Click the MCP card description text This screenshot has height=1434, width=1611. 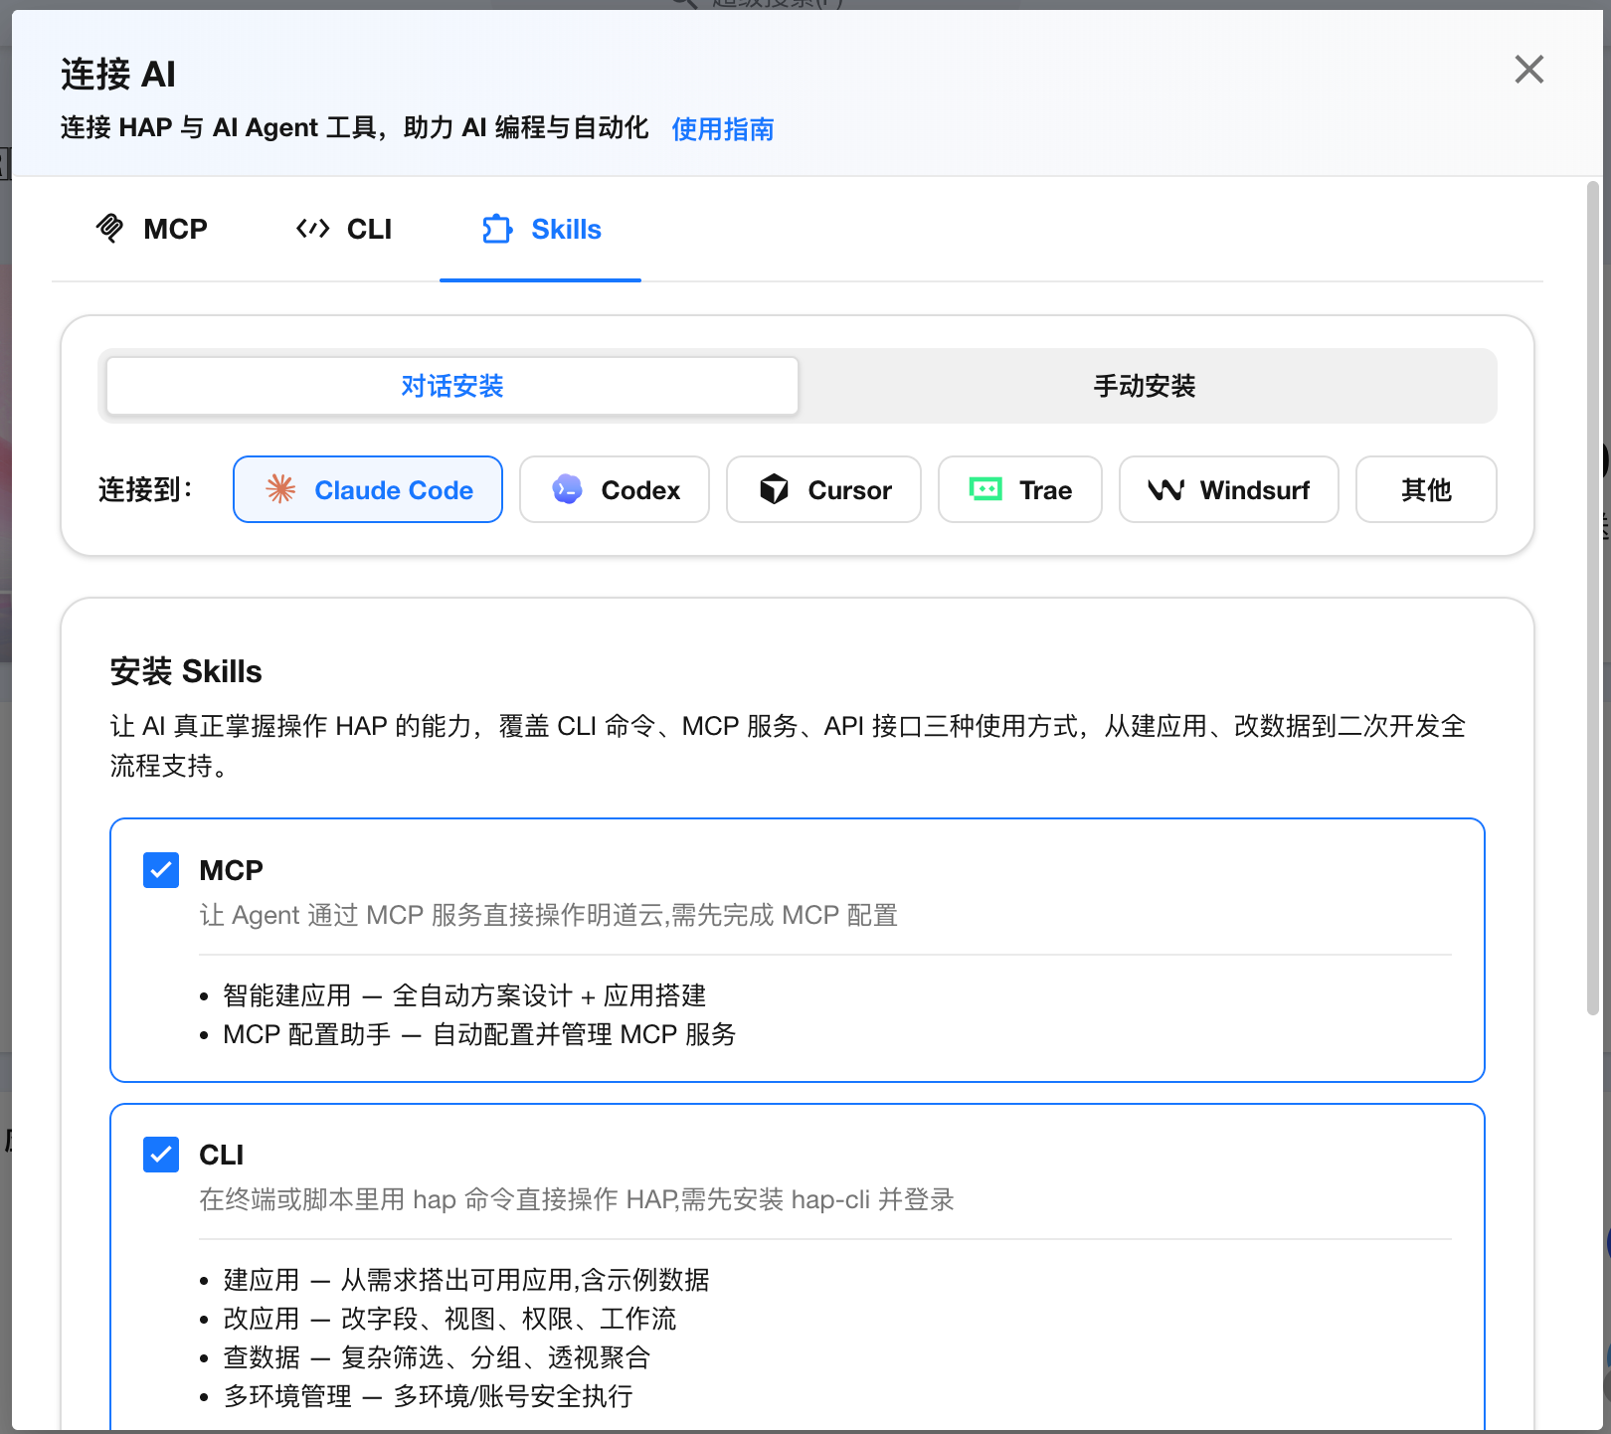[549, 915]
